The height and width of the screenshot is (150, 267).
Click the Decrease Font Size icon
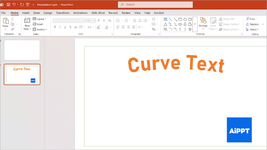[x=104, y=21]
